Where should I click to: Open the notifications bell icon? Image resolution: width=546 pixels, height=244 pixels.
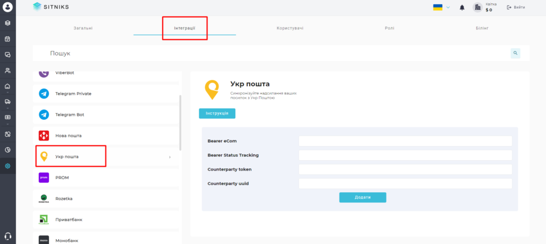coord(462,7)
